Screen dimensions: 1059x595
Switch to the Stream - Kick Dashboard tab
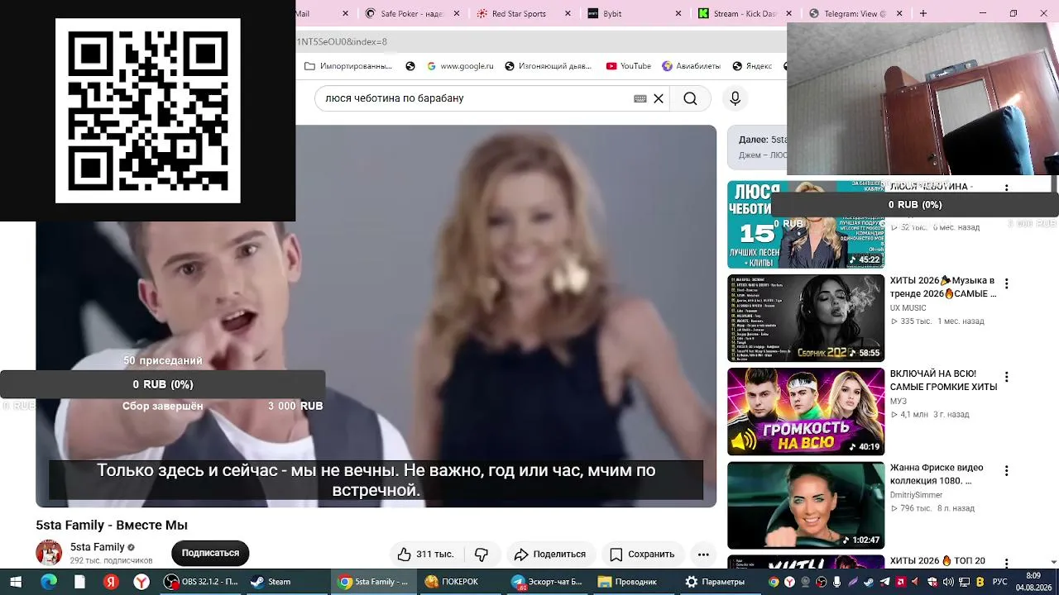(x=745, y=13)
